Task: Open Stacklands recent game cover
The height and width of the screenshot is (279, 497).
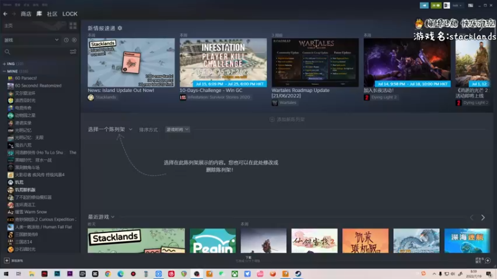Action: pos(136,241)
